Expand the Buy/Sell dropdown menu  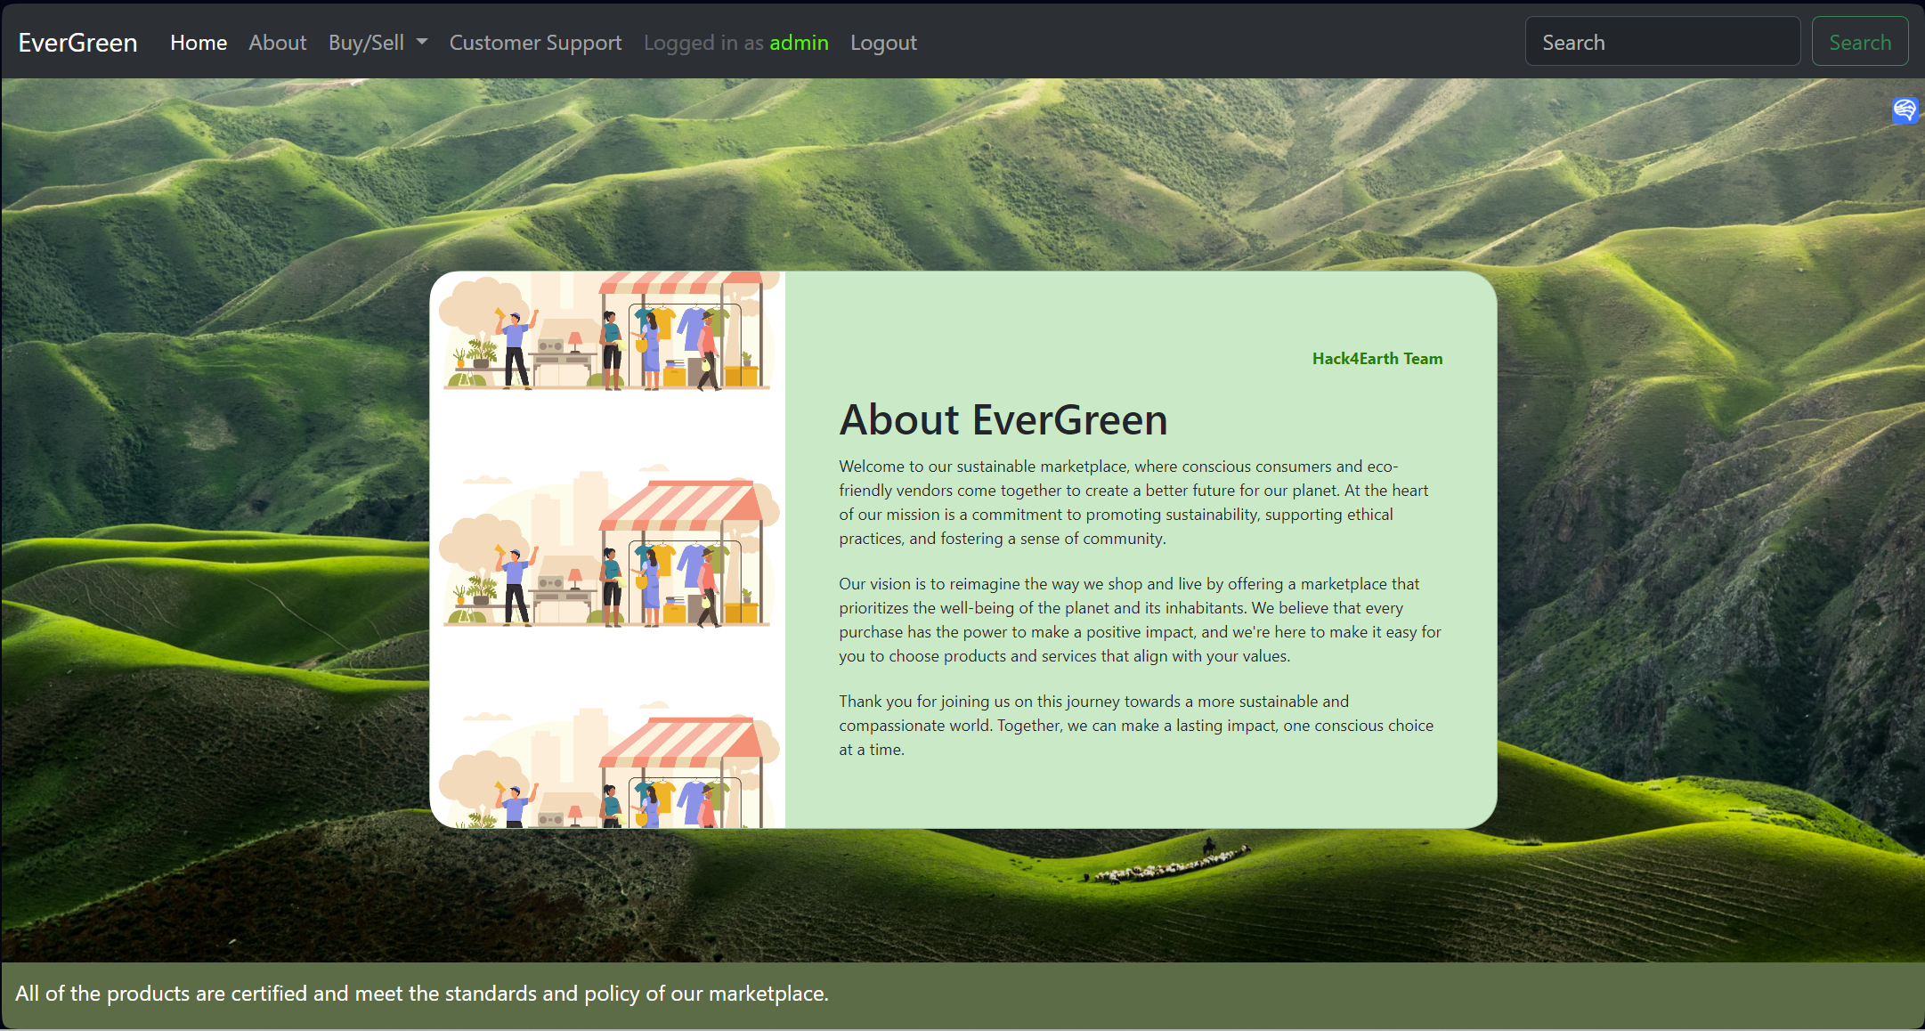(x=367, y=43)
